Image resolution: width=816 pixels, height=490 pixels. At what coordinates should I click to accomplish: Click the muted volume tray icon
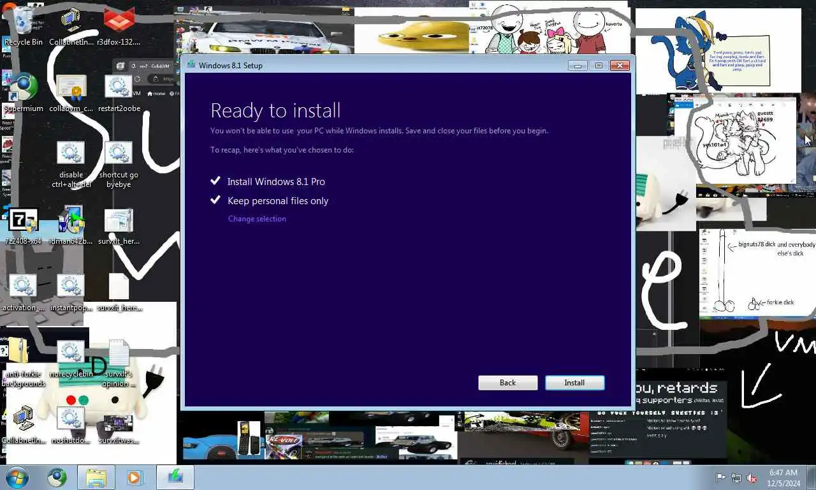point(752,477)
